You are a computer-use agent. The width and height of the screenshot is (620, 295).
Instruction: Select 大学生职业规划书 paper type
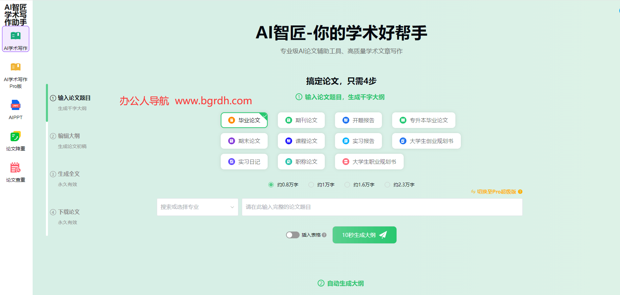pyautogui.click(x=369, y=162)
